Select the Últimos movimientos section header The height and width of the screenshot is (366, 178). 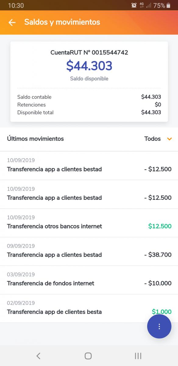36,139
